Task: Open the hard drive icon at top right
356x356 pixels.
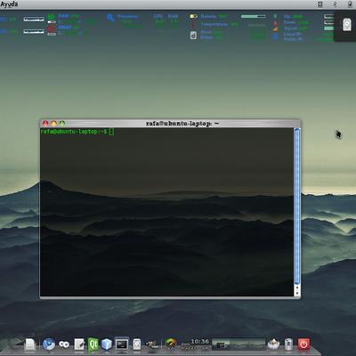Action: coord(346,25)
